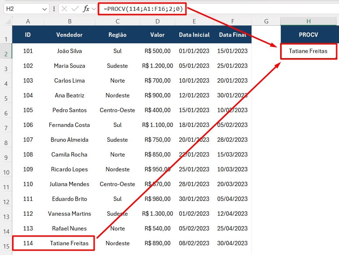Select column H header
Viewport: 339px width, 255px height.
point(309,21)
